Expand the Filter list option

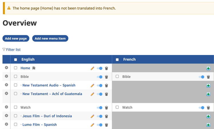pyautogui.click(x=11, y=50)
